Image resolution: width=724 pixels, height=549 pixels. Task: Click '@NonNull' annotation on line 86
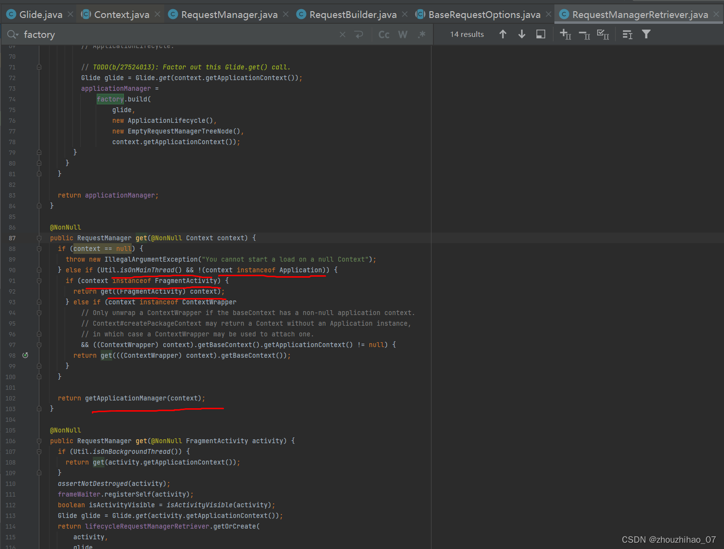click(66, 227)
